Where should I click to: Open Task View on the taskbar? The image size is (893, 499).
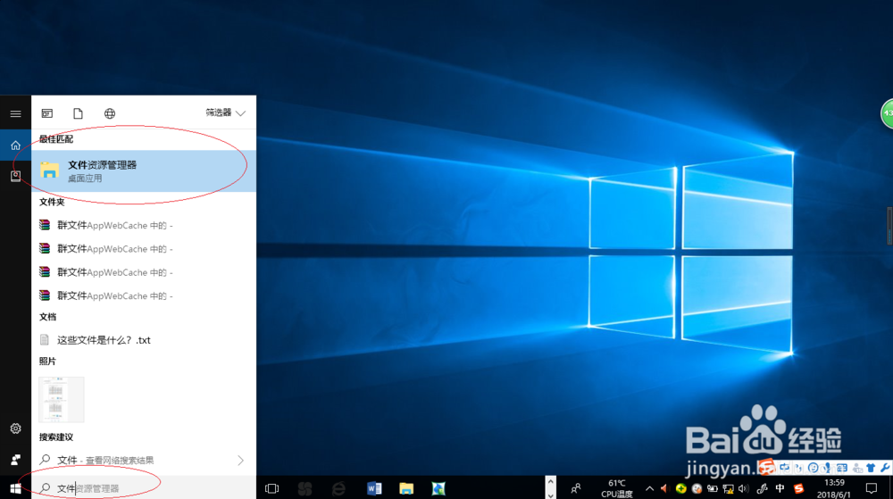click(x=272, y=488)
